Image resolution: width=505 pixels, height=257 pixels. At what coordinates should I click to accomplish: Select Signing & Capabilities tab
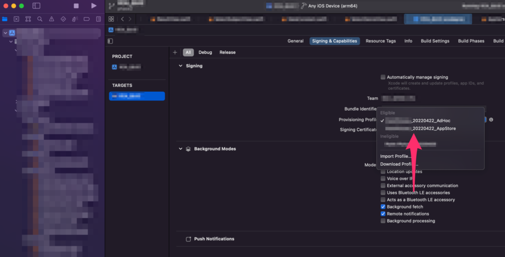pyautogui.click(x=334, y=41)
